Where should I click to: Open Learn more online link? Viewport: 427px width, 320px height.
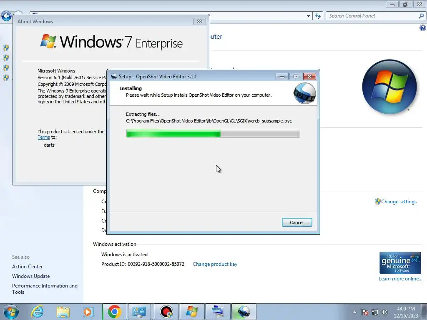click(x=400, y=279)
